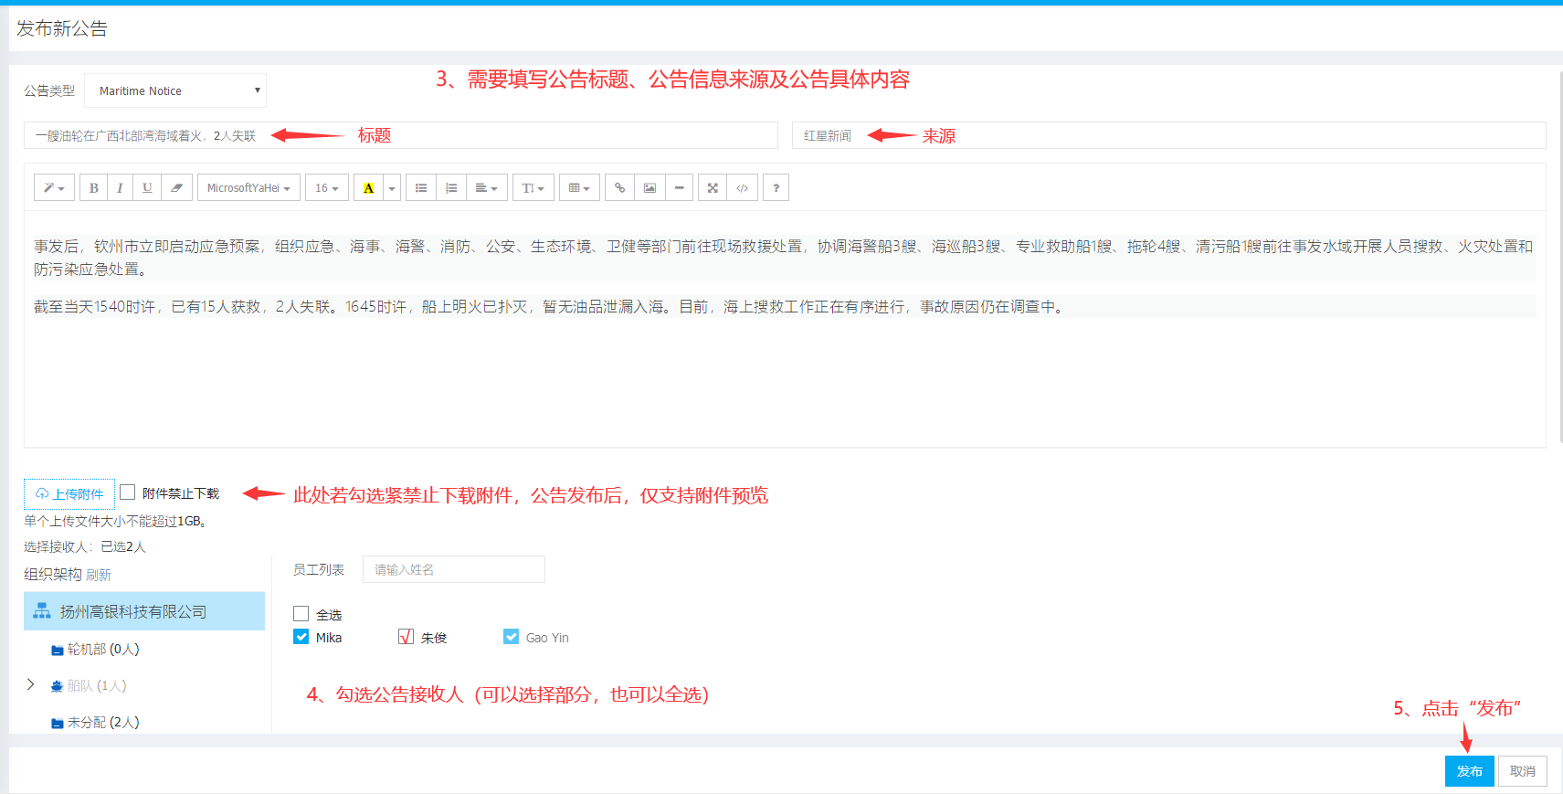Click the employee name search field
1563x794 pixels.
[454, 569]
